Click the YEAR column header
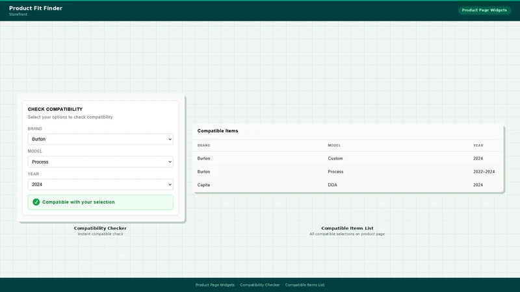The image size is (520, 292). (478, 145)
